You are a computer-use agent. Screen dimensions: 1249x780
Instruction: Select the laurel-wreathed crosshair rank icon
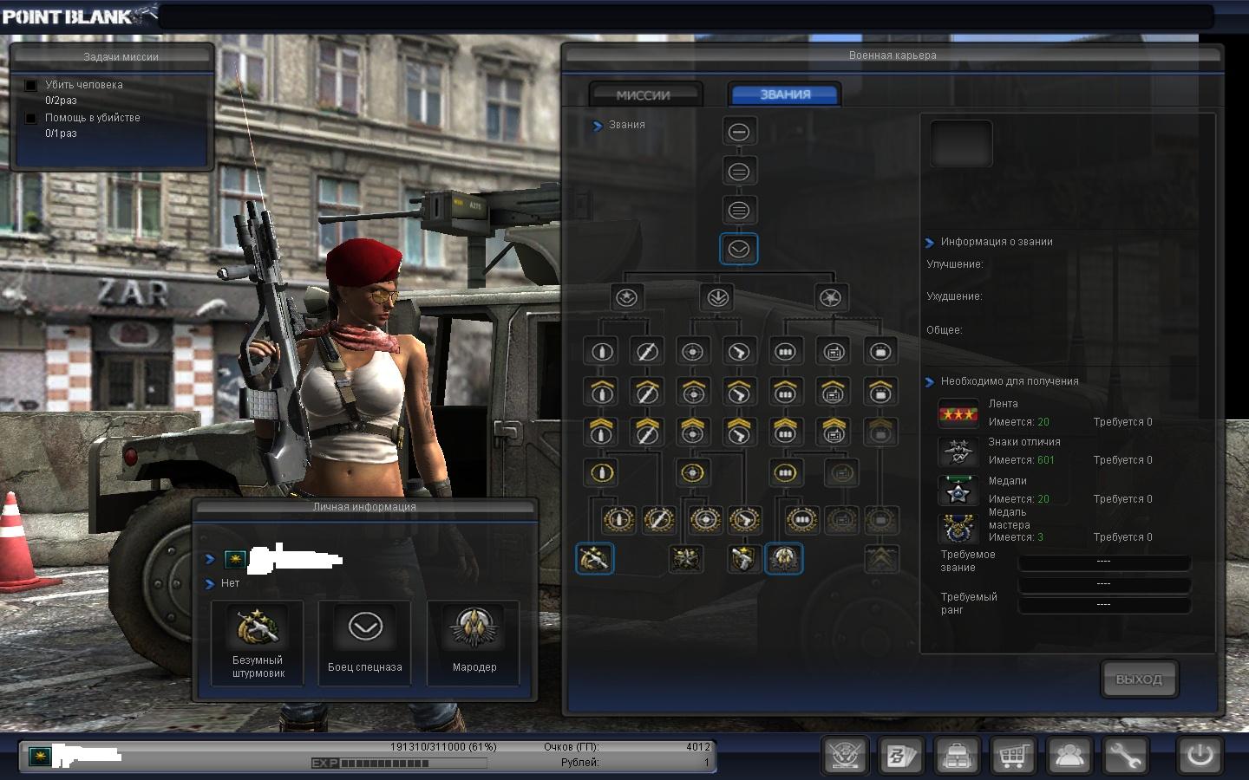click(x=705, y=520)
